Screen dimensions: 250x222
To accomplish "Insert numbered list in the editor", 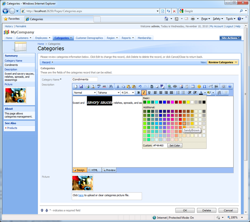I will pyautogui.click(x=178, y=92).
